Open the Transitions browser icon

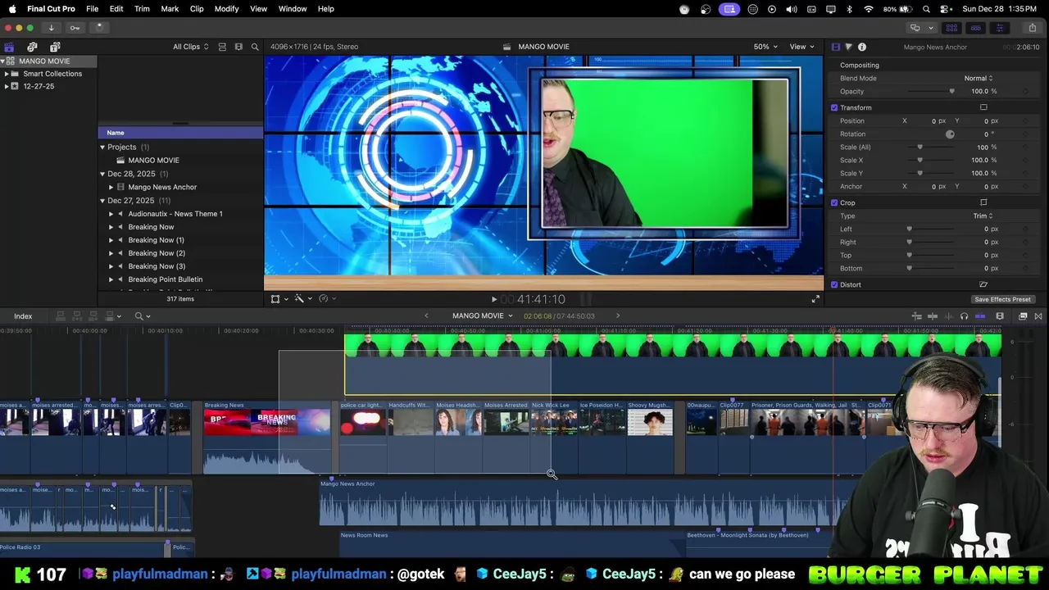(x=1038, y=316)
